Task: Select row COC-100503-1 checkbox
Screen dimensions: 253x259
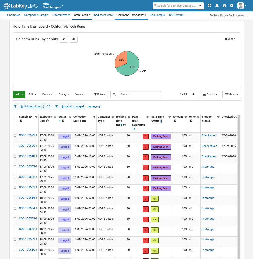Action: click(x=15, y=167)
